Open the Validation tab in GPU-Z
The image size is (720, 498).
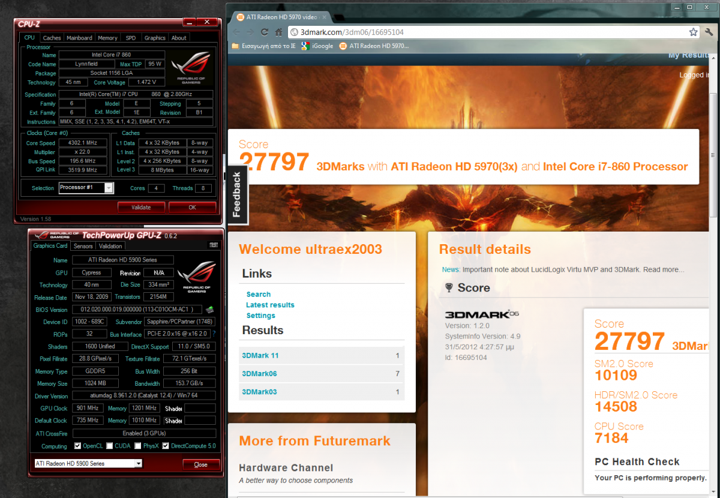[x=110, y=246]
